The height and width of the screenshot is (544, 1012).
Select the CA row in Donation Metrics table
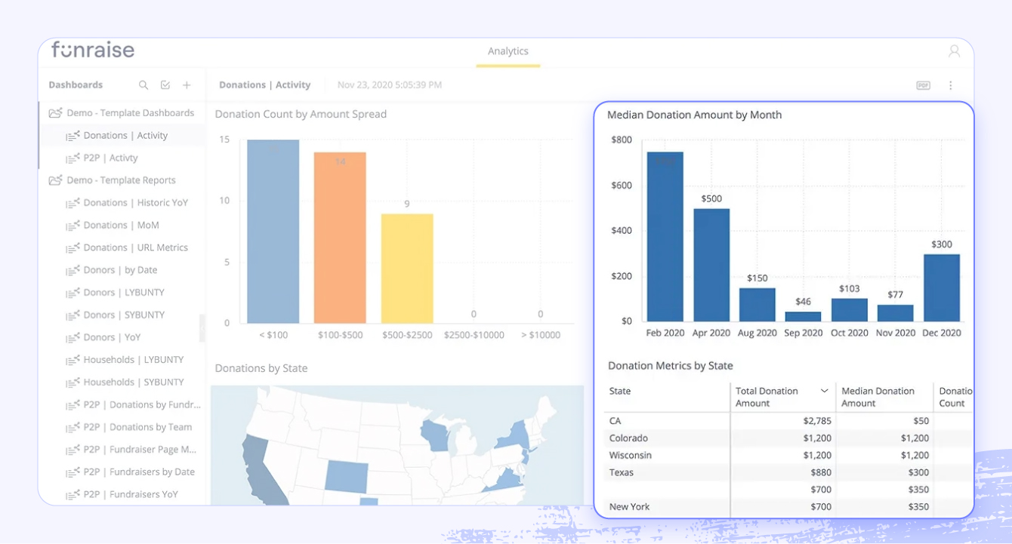coord(665,420)
